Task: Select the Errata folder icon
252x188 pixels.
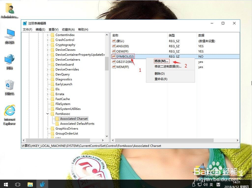Action: click(x=52, y=94)
